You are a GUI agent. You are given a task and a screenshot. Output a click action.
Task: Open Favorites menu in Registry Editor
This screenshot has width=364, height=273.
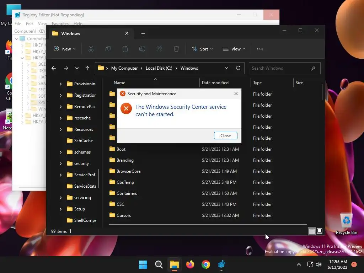pyautogui.click(x=60, y=24)
